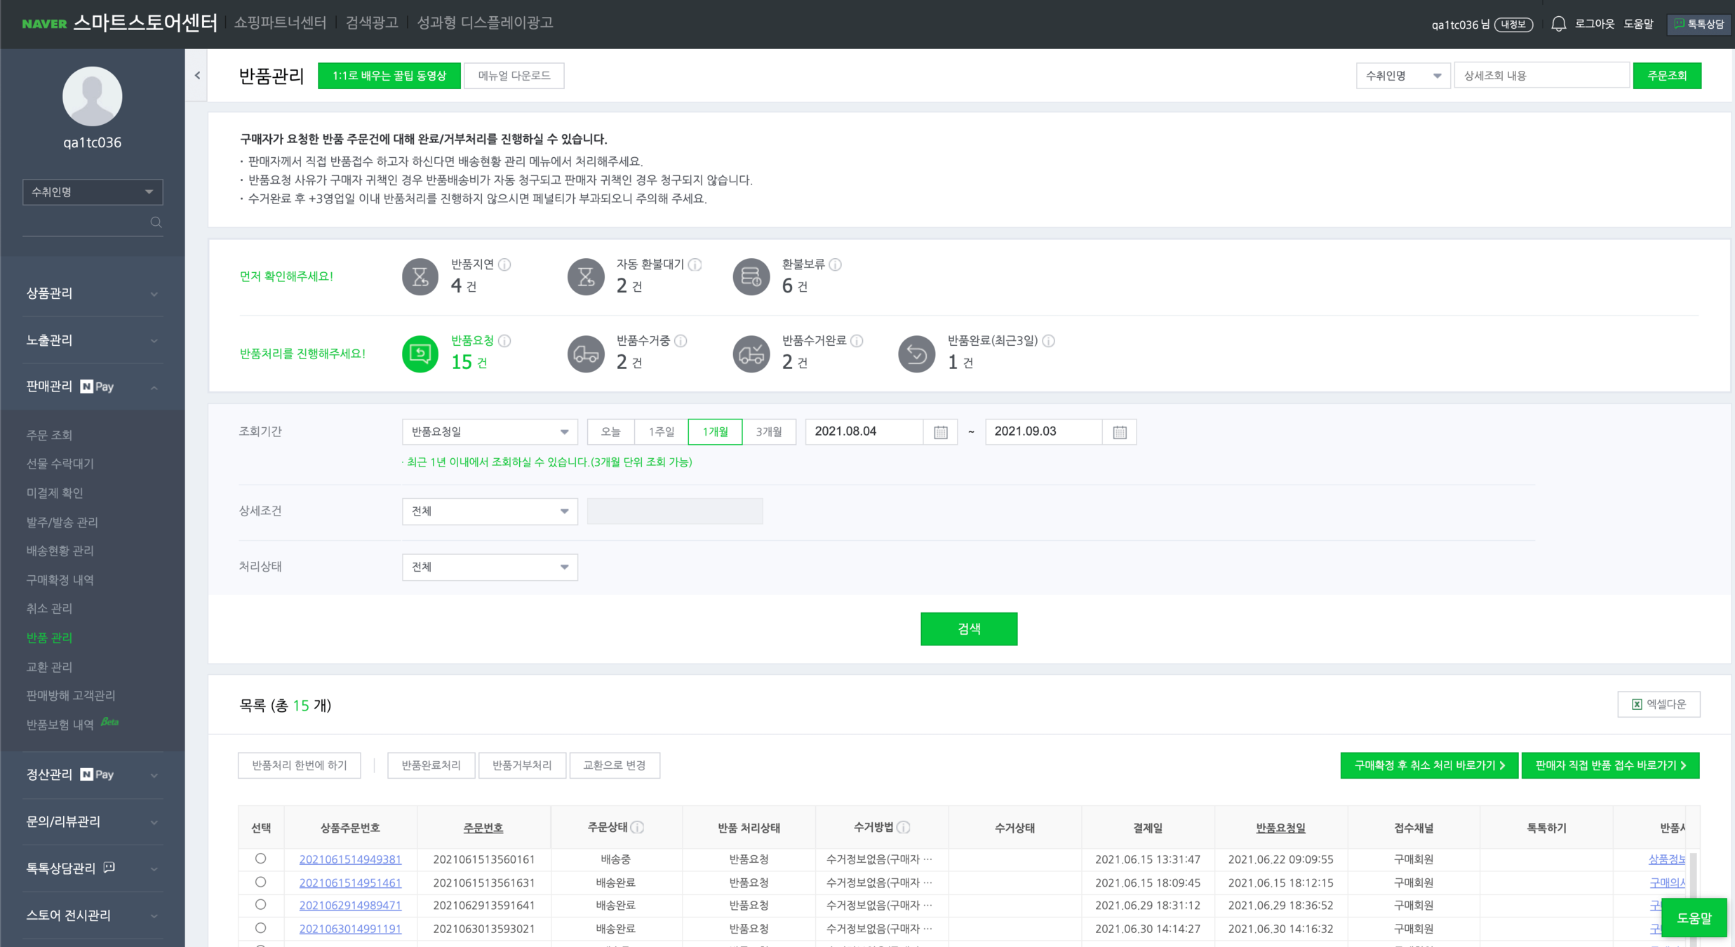This screenshot has width=1735, height=947.
Task: Open product order link 2021063014991191
Action: point(350,929)
